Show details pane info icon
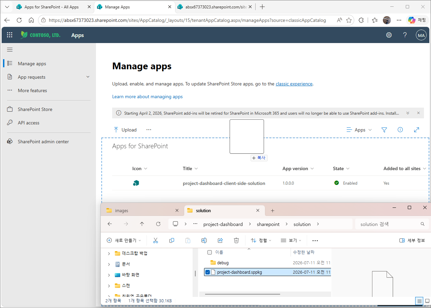The height and width of the screenshot is (308, 431). pos(400,130)
